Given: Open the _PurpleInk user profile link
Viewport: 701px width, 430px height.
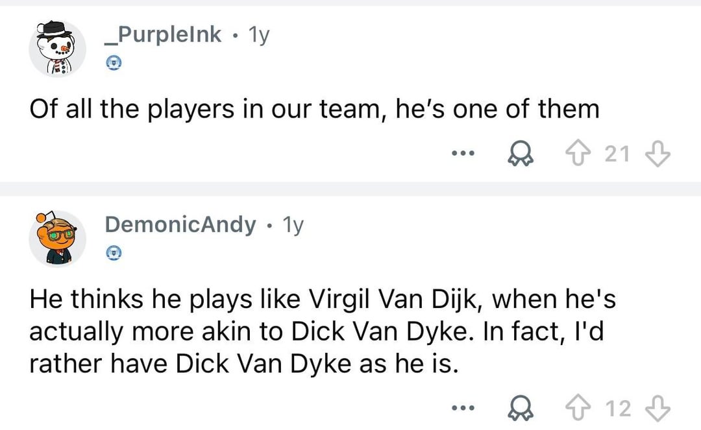Looking at the screenshot, I should pyautogui.click(x=163, y=34).
